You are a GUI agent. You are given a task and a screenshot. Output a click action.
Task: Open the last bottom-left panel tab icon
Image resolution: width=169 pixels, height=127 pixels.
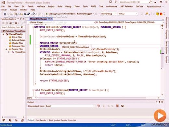coord(22,120)
